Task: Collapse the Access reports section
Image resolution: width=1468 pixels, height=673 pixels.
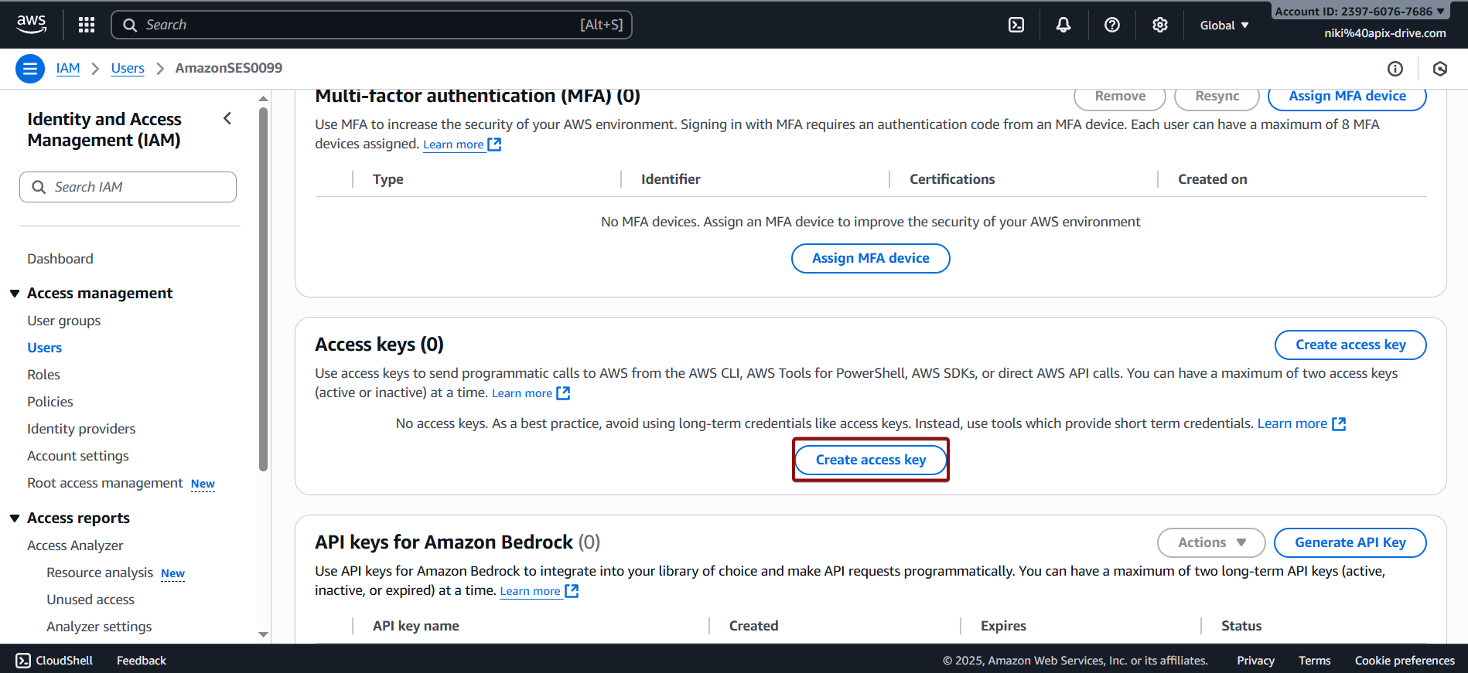Action: pyautogui.click(x=15, y=518)
